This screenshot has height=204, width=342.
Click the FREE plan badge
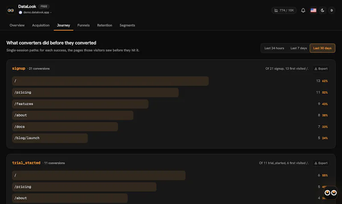pos(44,6)
